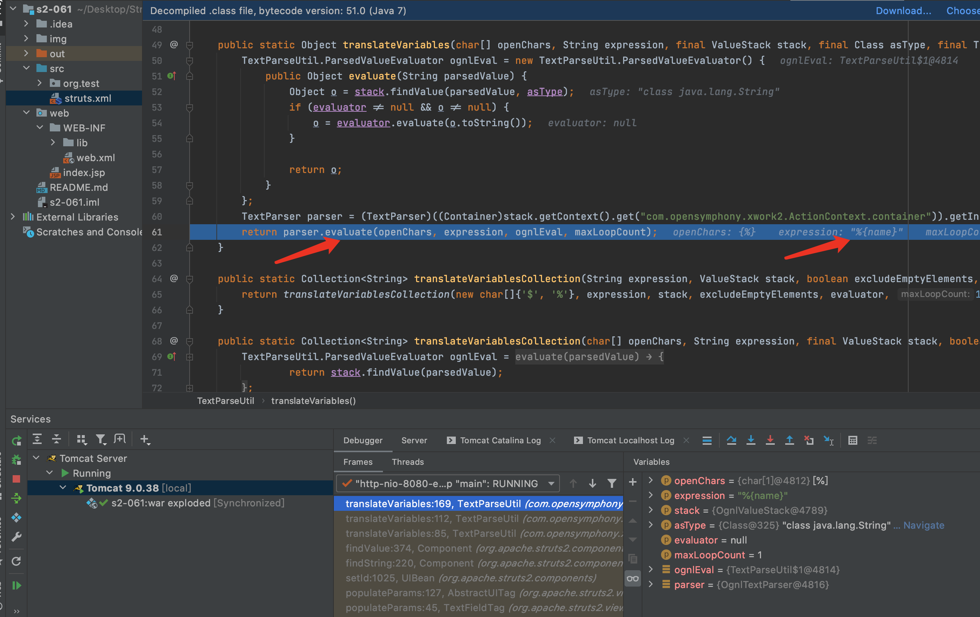Expand the parser variable

click(651, 584)
